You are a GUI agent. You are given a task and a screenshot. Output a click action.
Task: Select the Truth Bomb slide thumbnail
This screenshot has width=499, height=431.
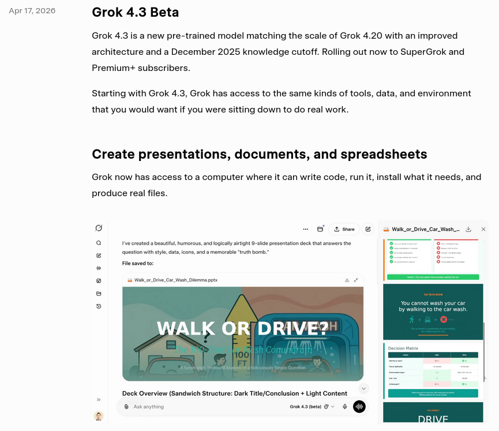pyautogui.click(x=433, y=312)
